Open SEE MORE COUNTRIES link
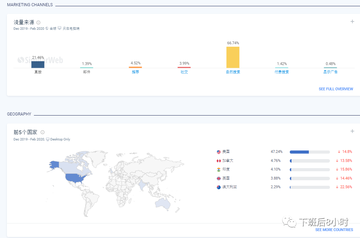360x238 pixels. pos(334,230)
